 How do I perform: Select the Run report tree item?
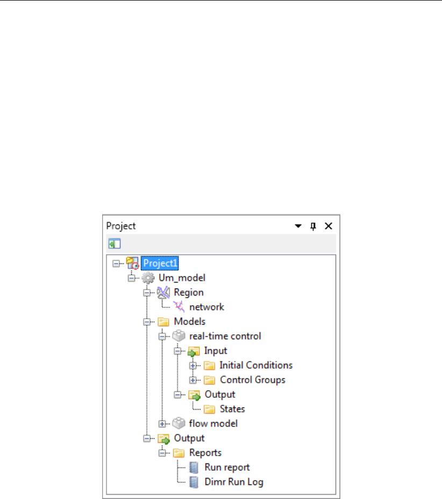click(x=227, y=467)
